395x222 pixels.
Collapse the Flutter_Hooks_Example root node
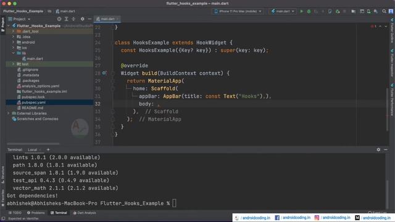click(x=8, y=26)
